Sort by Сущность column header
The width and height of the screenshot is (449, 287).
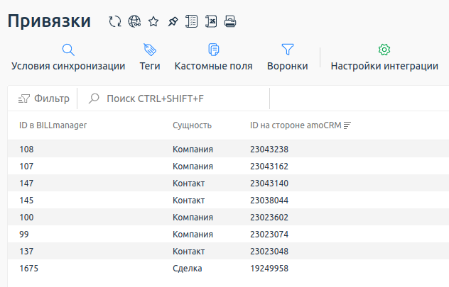click(x=192, y=125)
